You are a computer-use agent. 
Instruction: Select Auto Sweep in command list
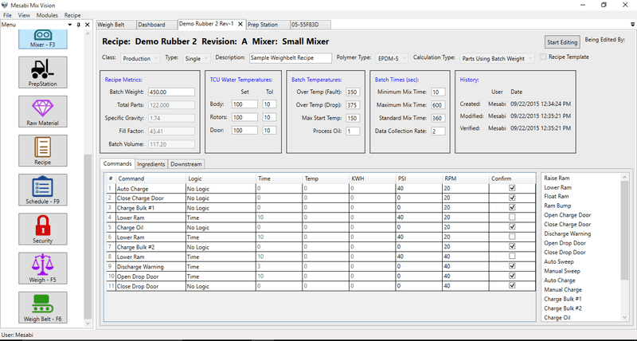pyautogui.click(x=559, y=262)
